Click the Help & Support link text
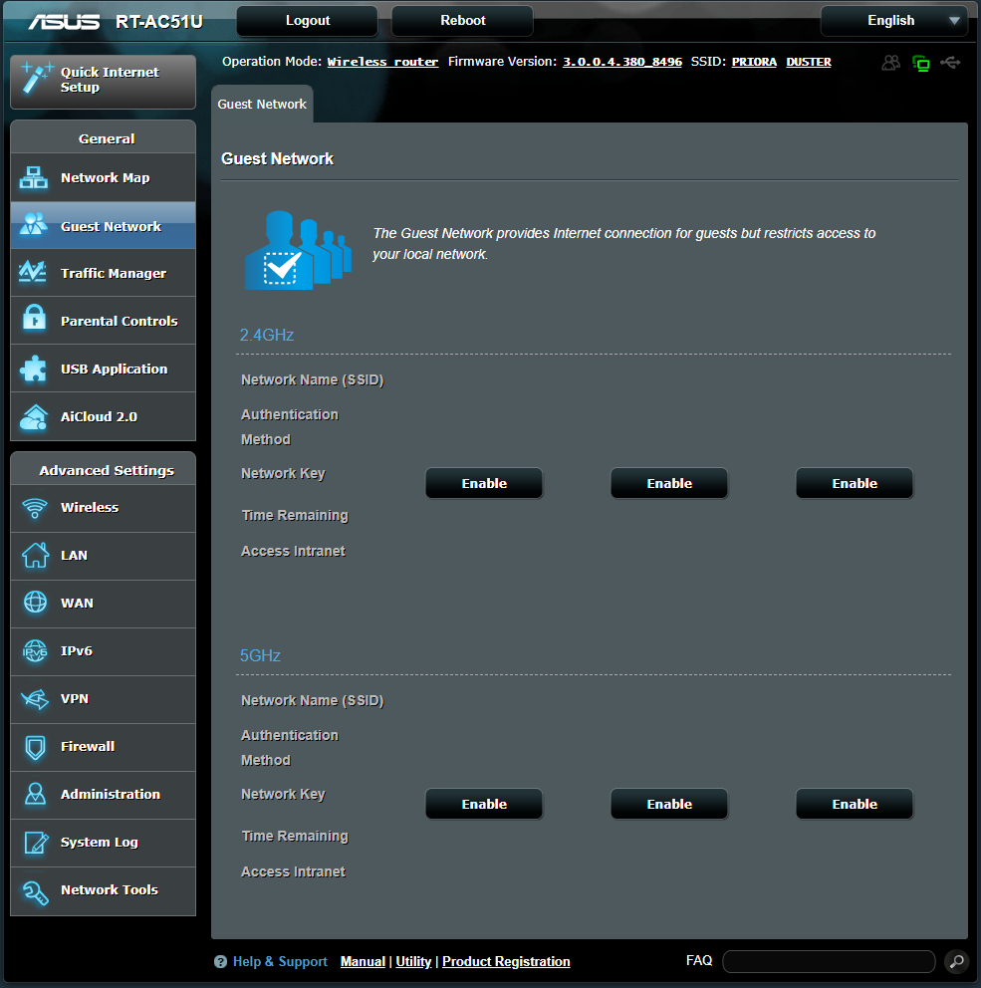The width and height of the screenshot is (981, 988). [280, 961]
